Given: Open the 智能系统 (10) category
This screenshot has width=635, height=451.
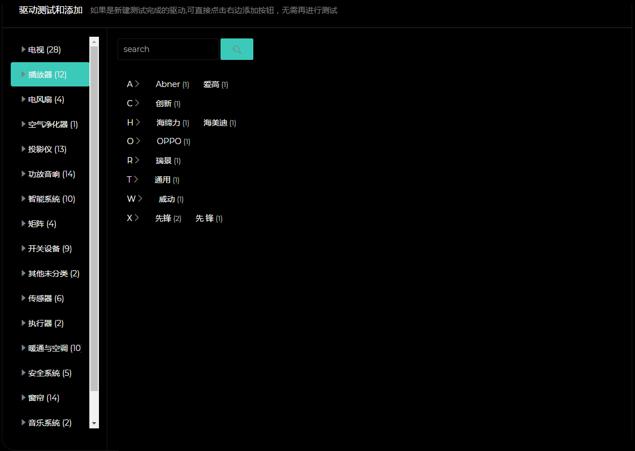Looking at the screenshot, I should (x=51, y=199).
